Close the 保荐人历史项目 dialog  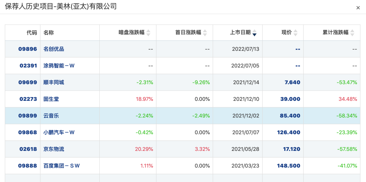click(x=358, y=8)
